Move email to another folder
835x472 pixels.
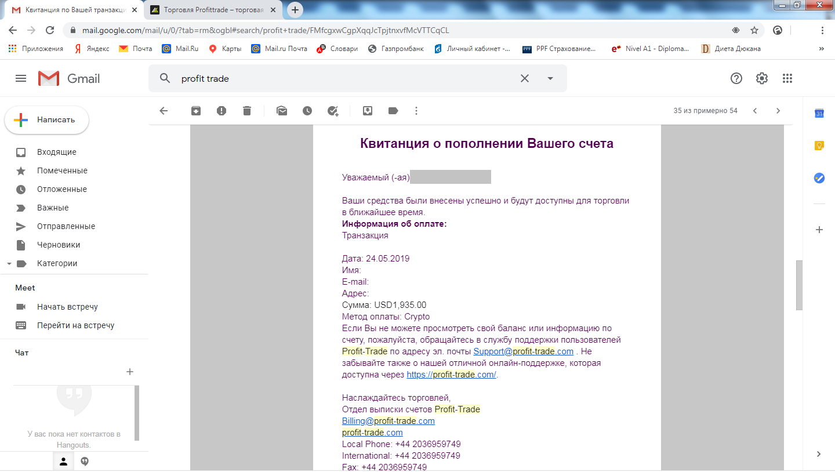(368, 111)
